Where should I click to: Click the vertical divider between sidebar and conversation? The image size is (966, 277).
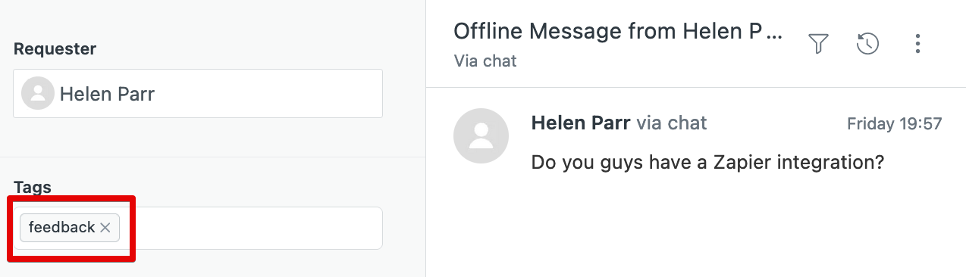[x=426, y=138]
